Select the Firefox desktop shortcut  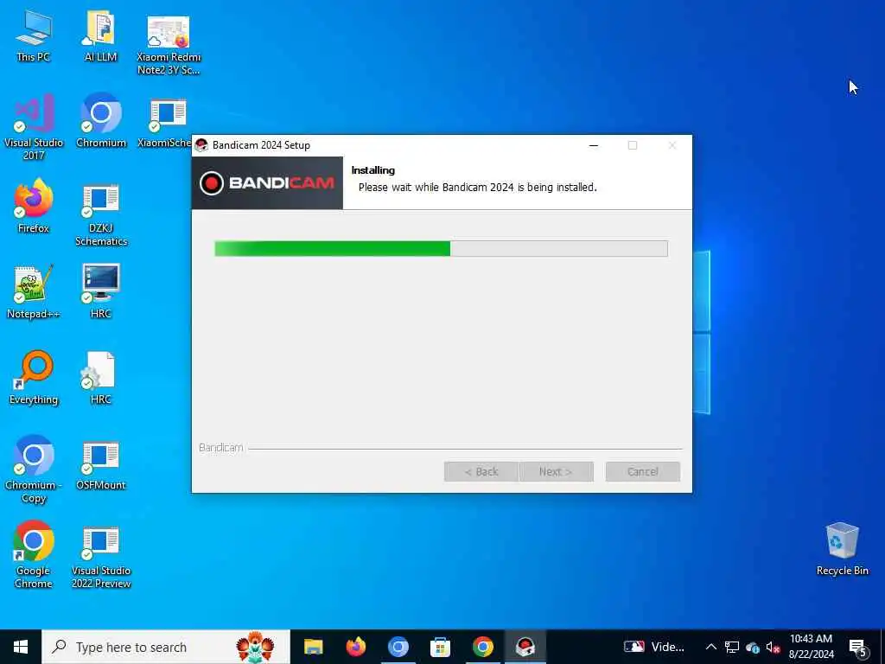point(34,206)
